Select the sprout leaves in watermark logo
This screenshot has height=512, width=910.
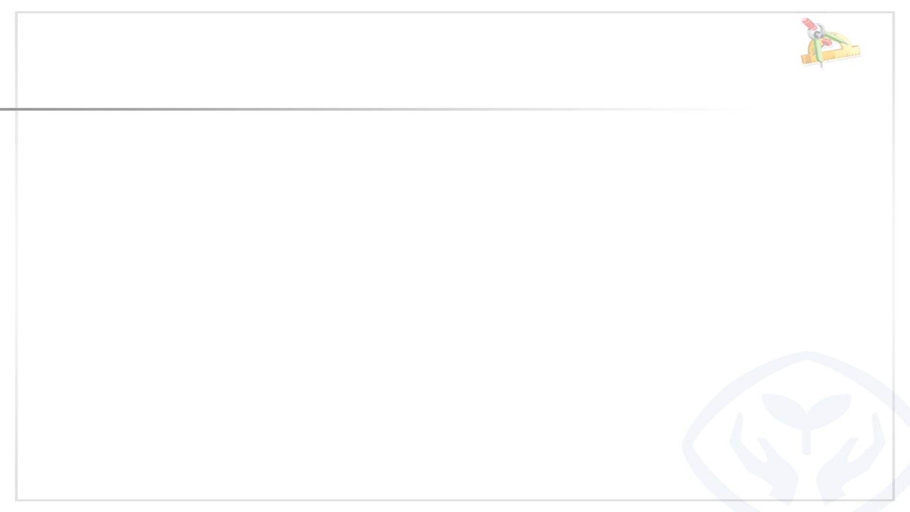click(x=806, y=407)
